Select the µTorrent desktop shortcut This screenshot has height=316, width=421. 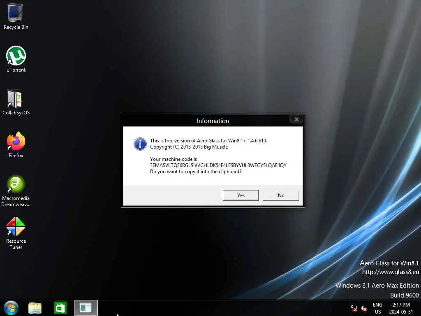pyautogui.click(x=16, y=59)
